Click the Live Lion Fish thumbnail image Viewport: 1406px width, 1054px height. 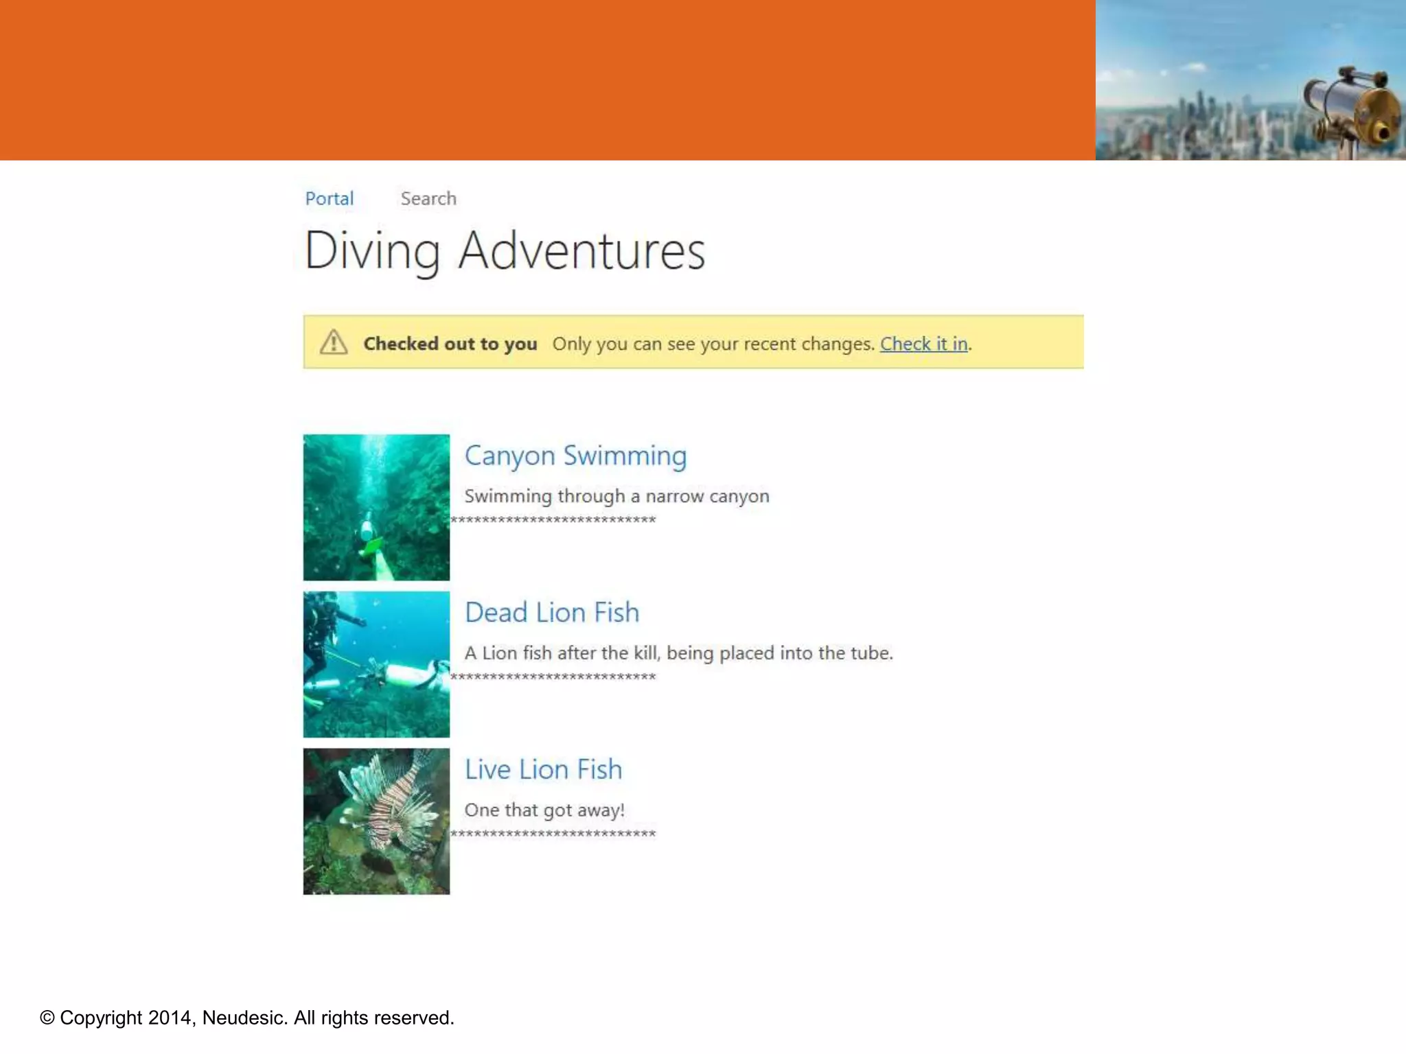pos(376,821)
